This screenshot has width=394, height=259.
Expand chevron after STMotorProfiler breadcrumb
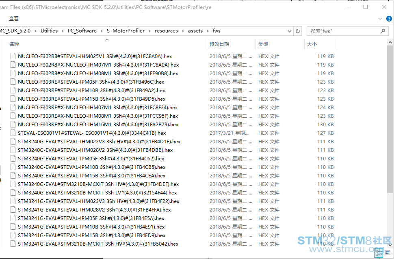coord(150,31)
